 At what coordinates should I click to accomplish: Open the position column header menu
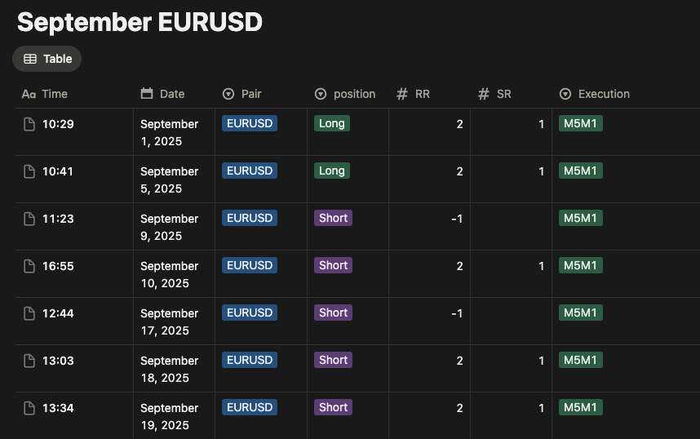click(348, 94)
